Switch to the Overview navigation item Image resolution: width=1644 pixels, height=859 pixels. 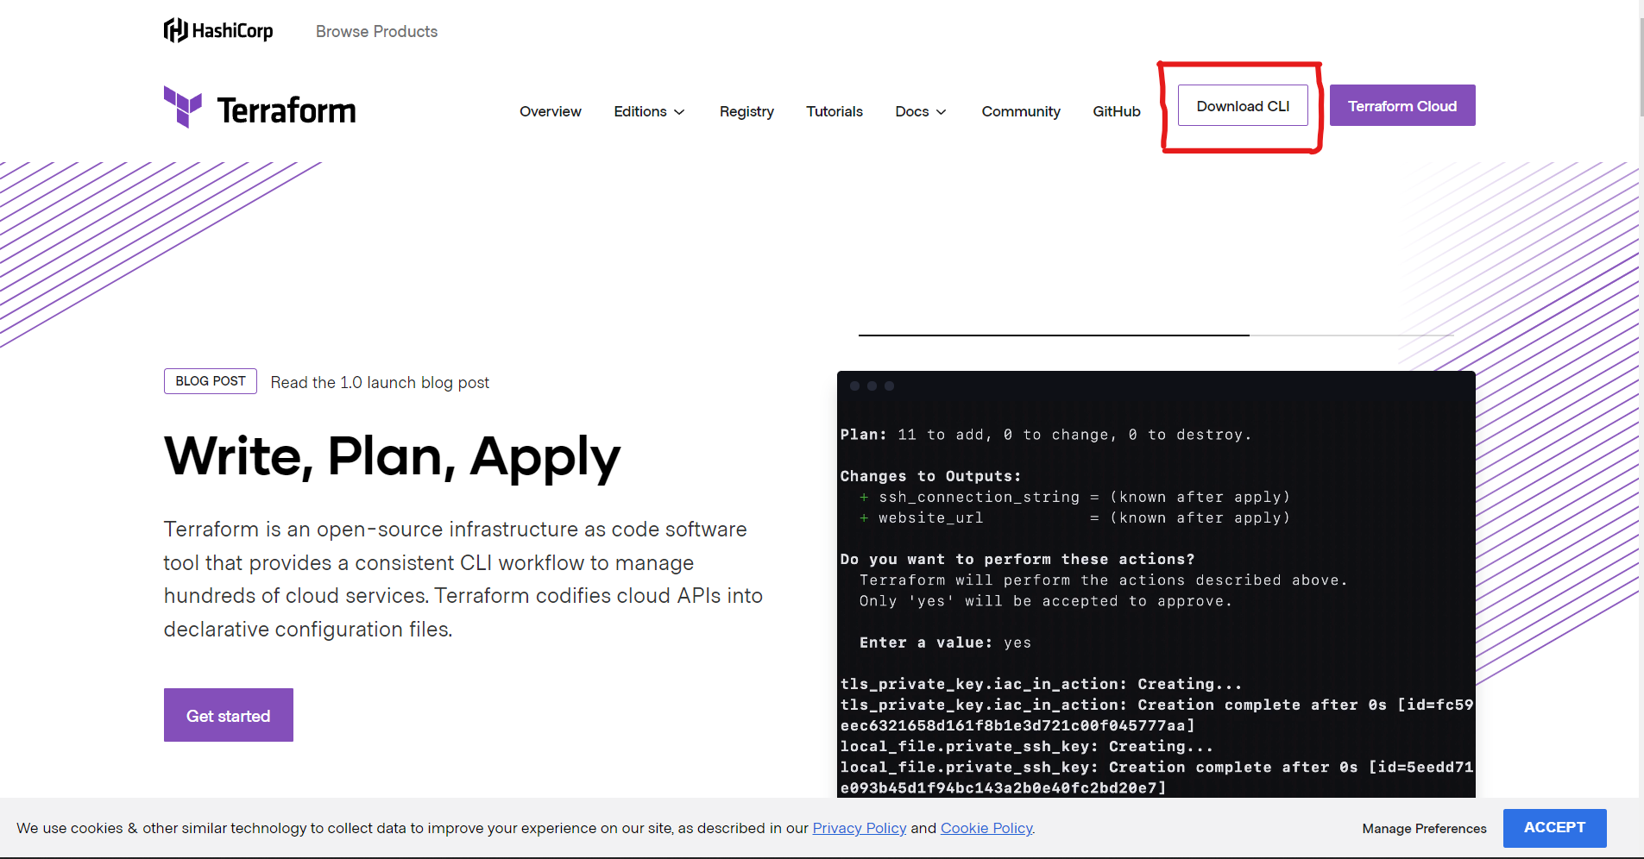click(550, 111)
